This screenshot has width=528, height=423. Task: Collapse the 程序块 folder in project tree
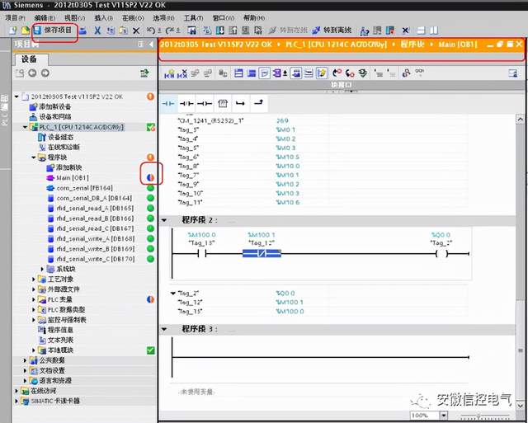[x=34, y=157]
